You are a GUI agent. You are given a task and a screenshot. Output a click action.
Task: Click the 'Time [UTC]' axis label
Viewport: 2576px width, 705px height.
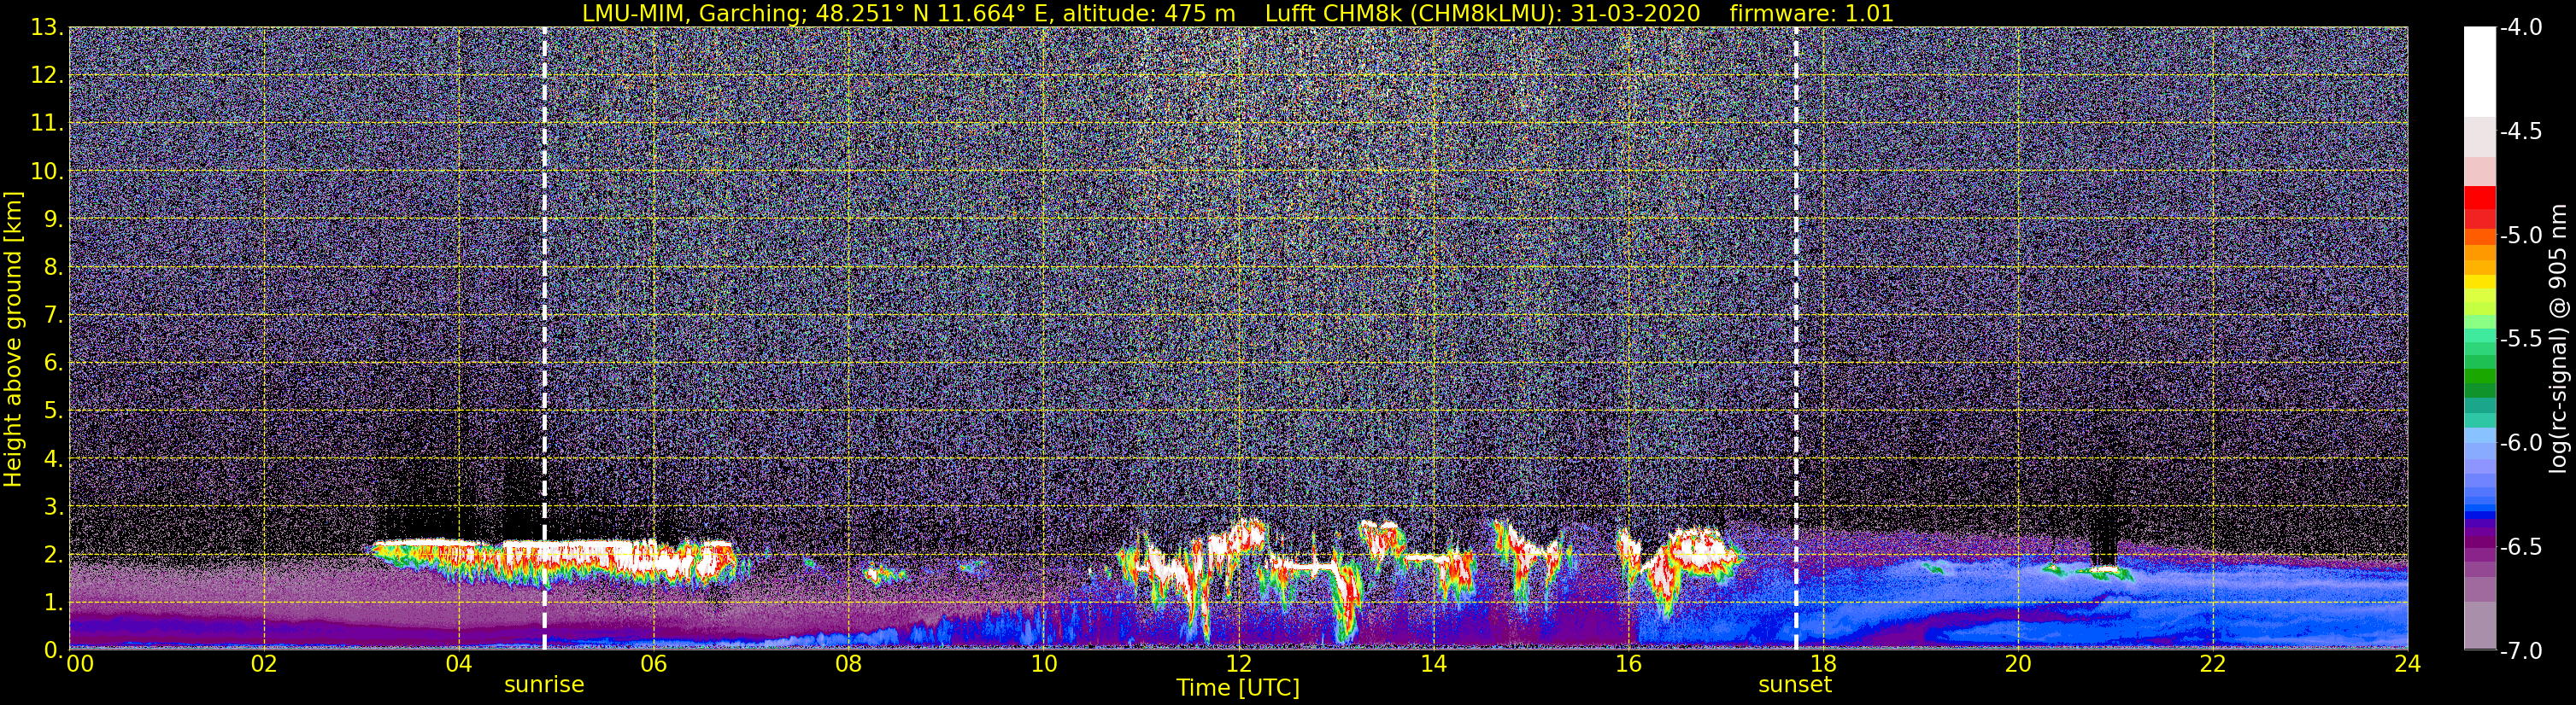click(1238, 688)
